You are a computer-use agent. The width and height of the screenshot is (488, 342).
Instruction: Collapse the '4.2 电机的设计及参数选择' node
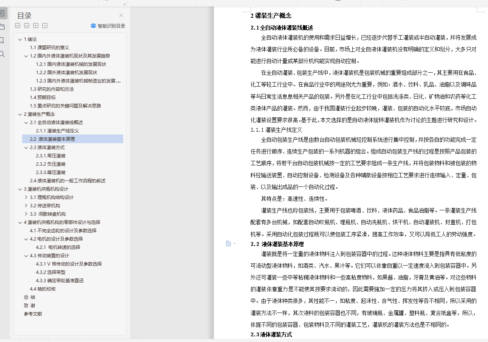tap(26, 239)
